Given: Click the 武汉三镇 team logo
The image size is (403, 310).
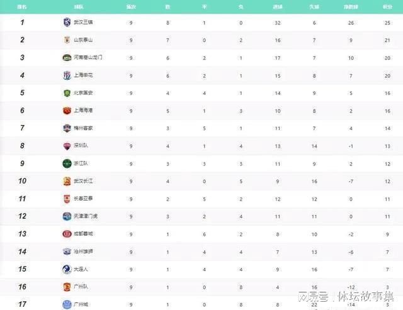Looking at the screenshot, I should tap(67, 23).
